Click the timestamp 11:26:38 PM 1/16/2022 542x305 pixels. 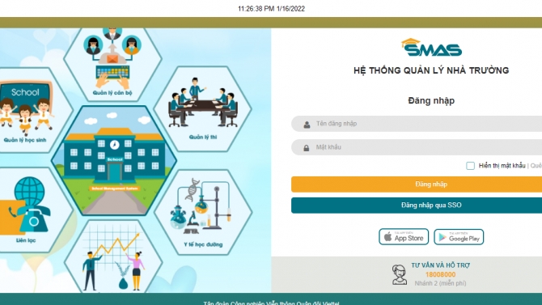[271, 9]
